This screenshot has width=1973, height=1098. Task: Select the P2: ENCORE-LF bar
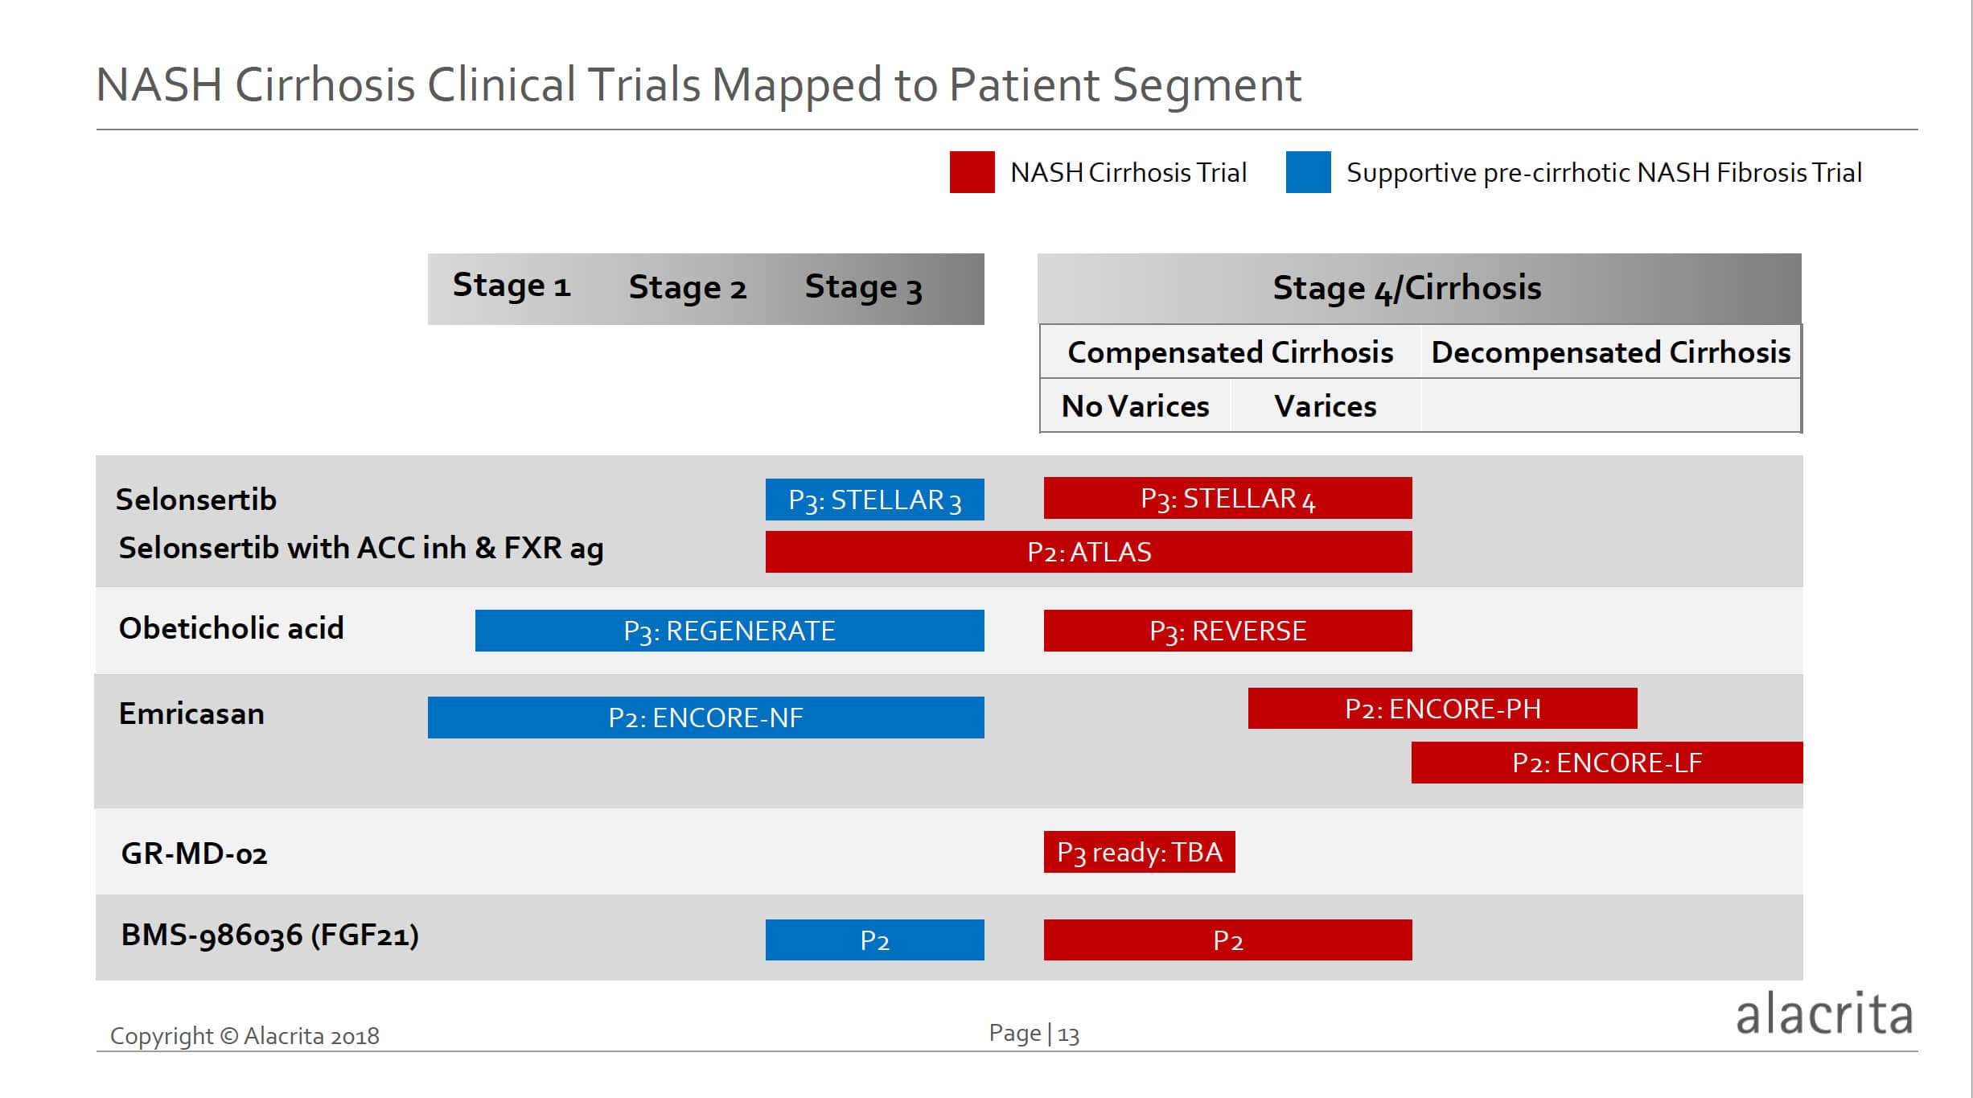(1607, 763)
